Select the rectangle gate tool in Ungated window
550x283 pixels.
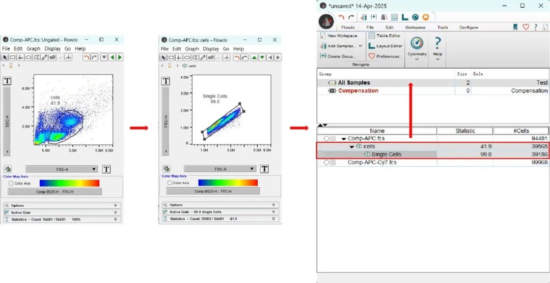pos(13,57)
